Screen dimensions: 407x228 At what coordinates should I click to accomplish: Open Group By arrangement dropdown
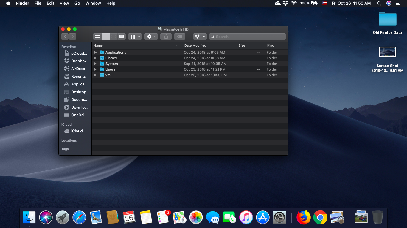coord(135,37)
